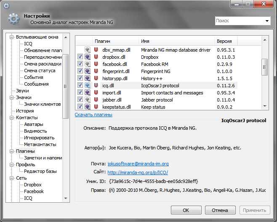Collapse the Профиль tree node

point(11,165)
